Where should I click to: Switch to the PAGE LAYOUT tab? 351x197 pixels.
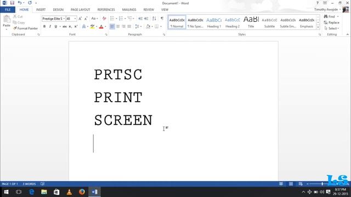[81, 10]
